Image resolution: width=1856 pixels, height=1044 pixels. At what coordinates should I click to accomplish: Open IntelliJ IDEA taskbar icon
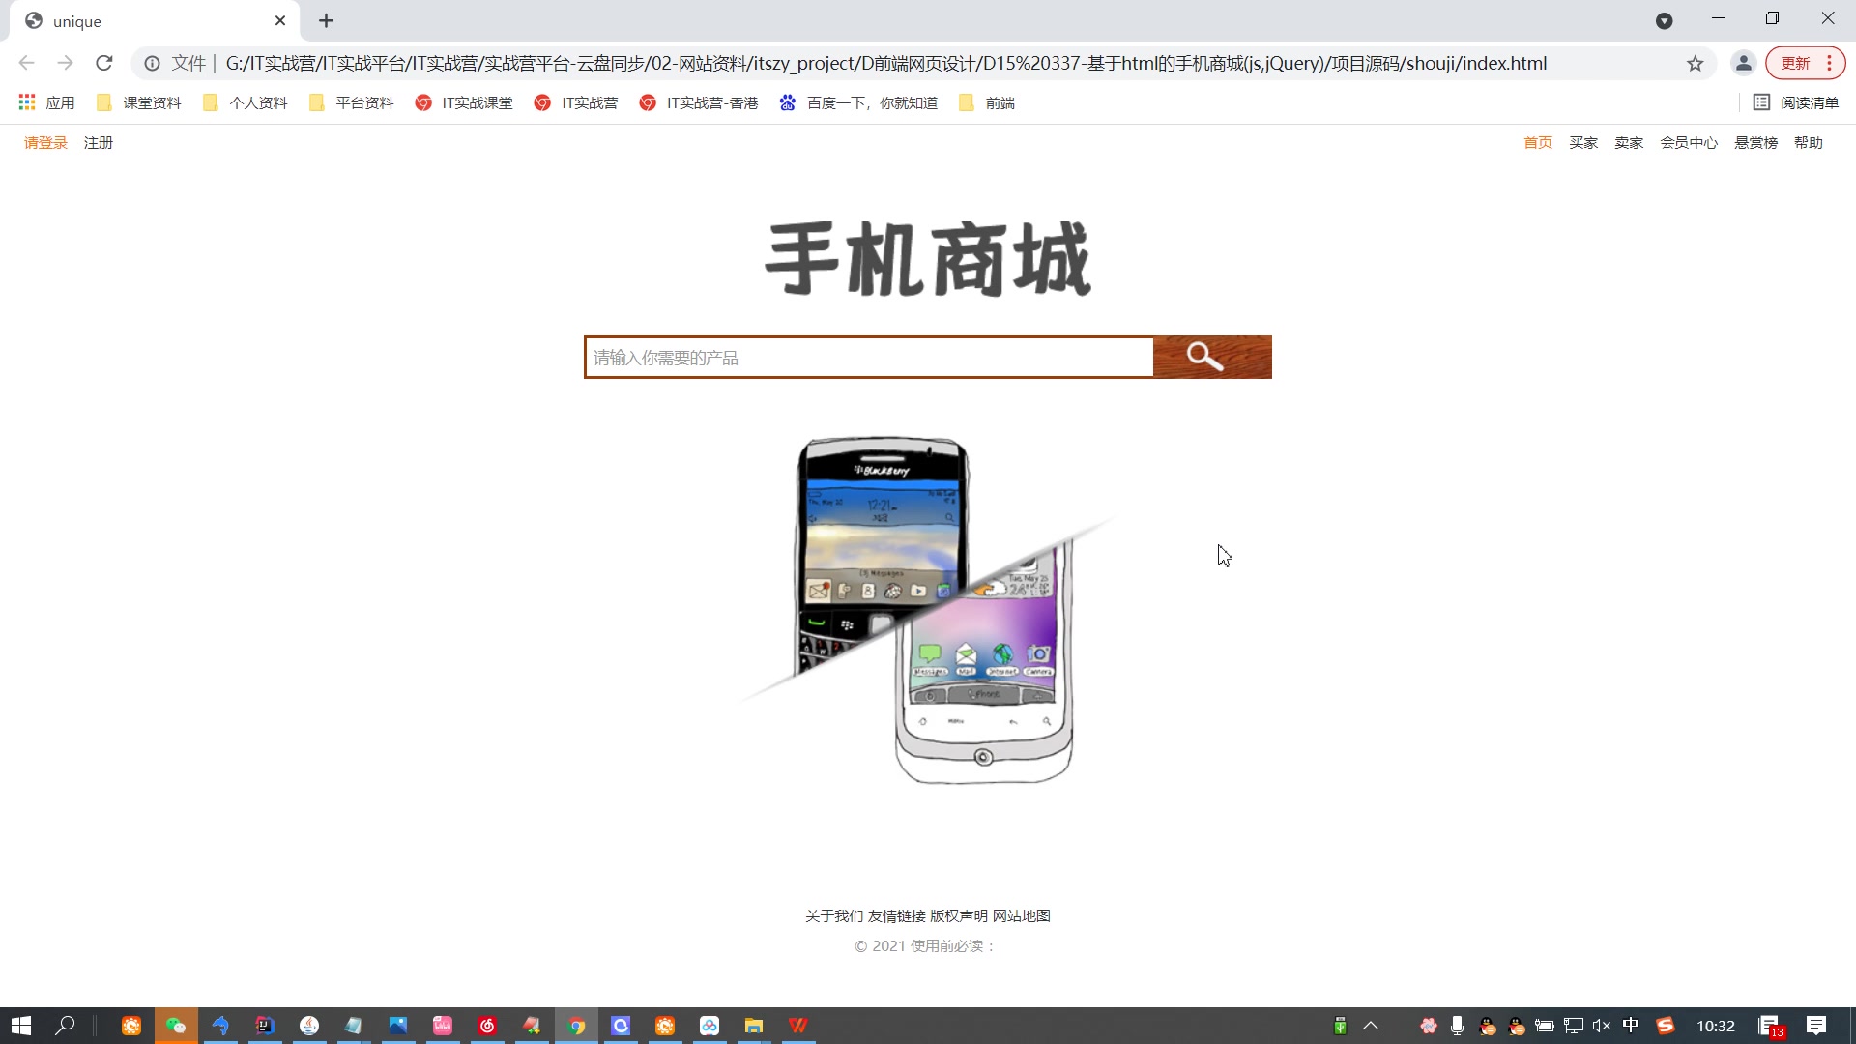(265, 1026)
